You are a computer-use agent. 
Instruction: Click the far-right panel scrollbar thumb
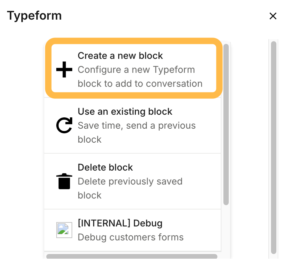click(x=274, y=146)
